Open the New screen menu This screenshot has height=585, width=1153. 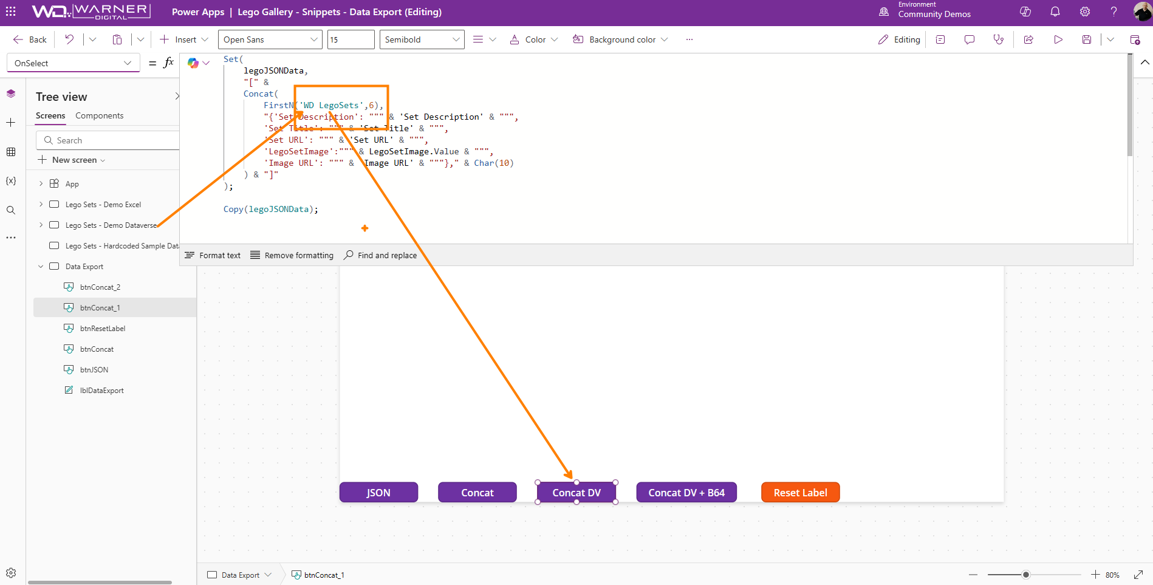pos(72,160)
